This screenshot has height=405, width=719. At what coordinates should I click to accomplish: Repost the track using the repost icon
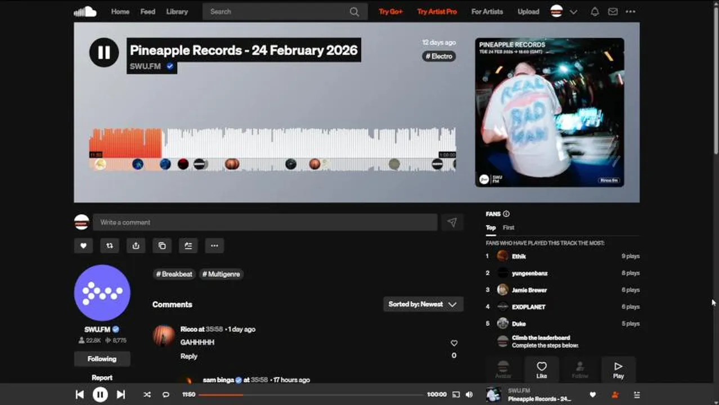coord(110,246)
